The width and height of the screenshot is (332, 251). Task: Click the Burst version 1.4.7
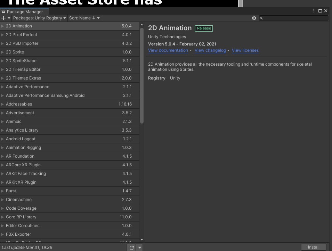tap(127, 191)
